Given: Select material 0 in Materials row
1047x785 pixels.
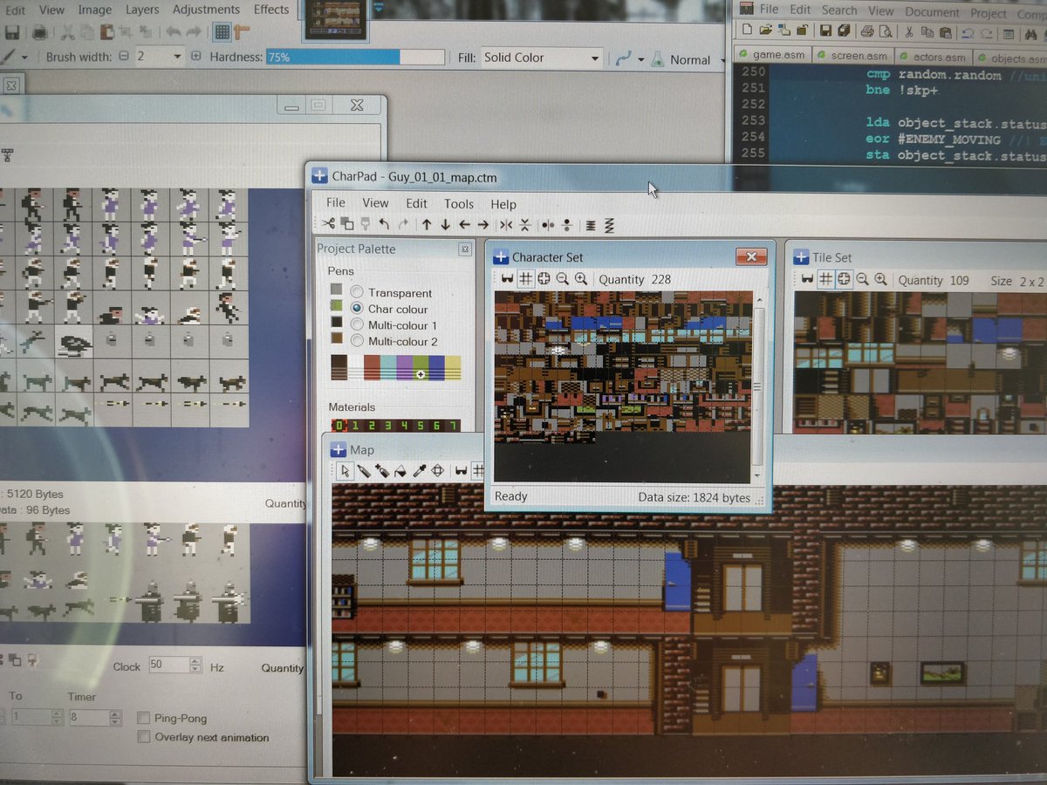Looking at the screenshot, I should click(x=339, y=426).
